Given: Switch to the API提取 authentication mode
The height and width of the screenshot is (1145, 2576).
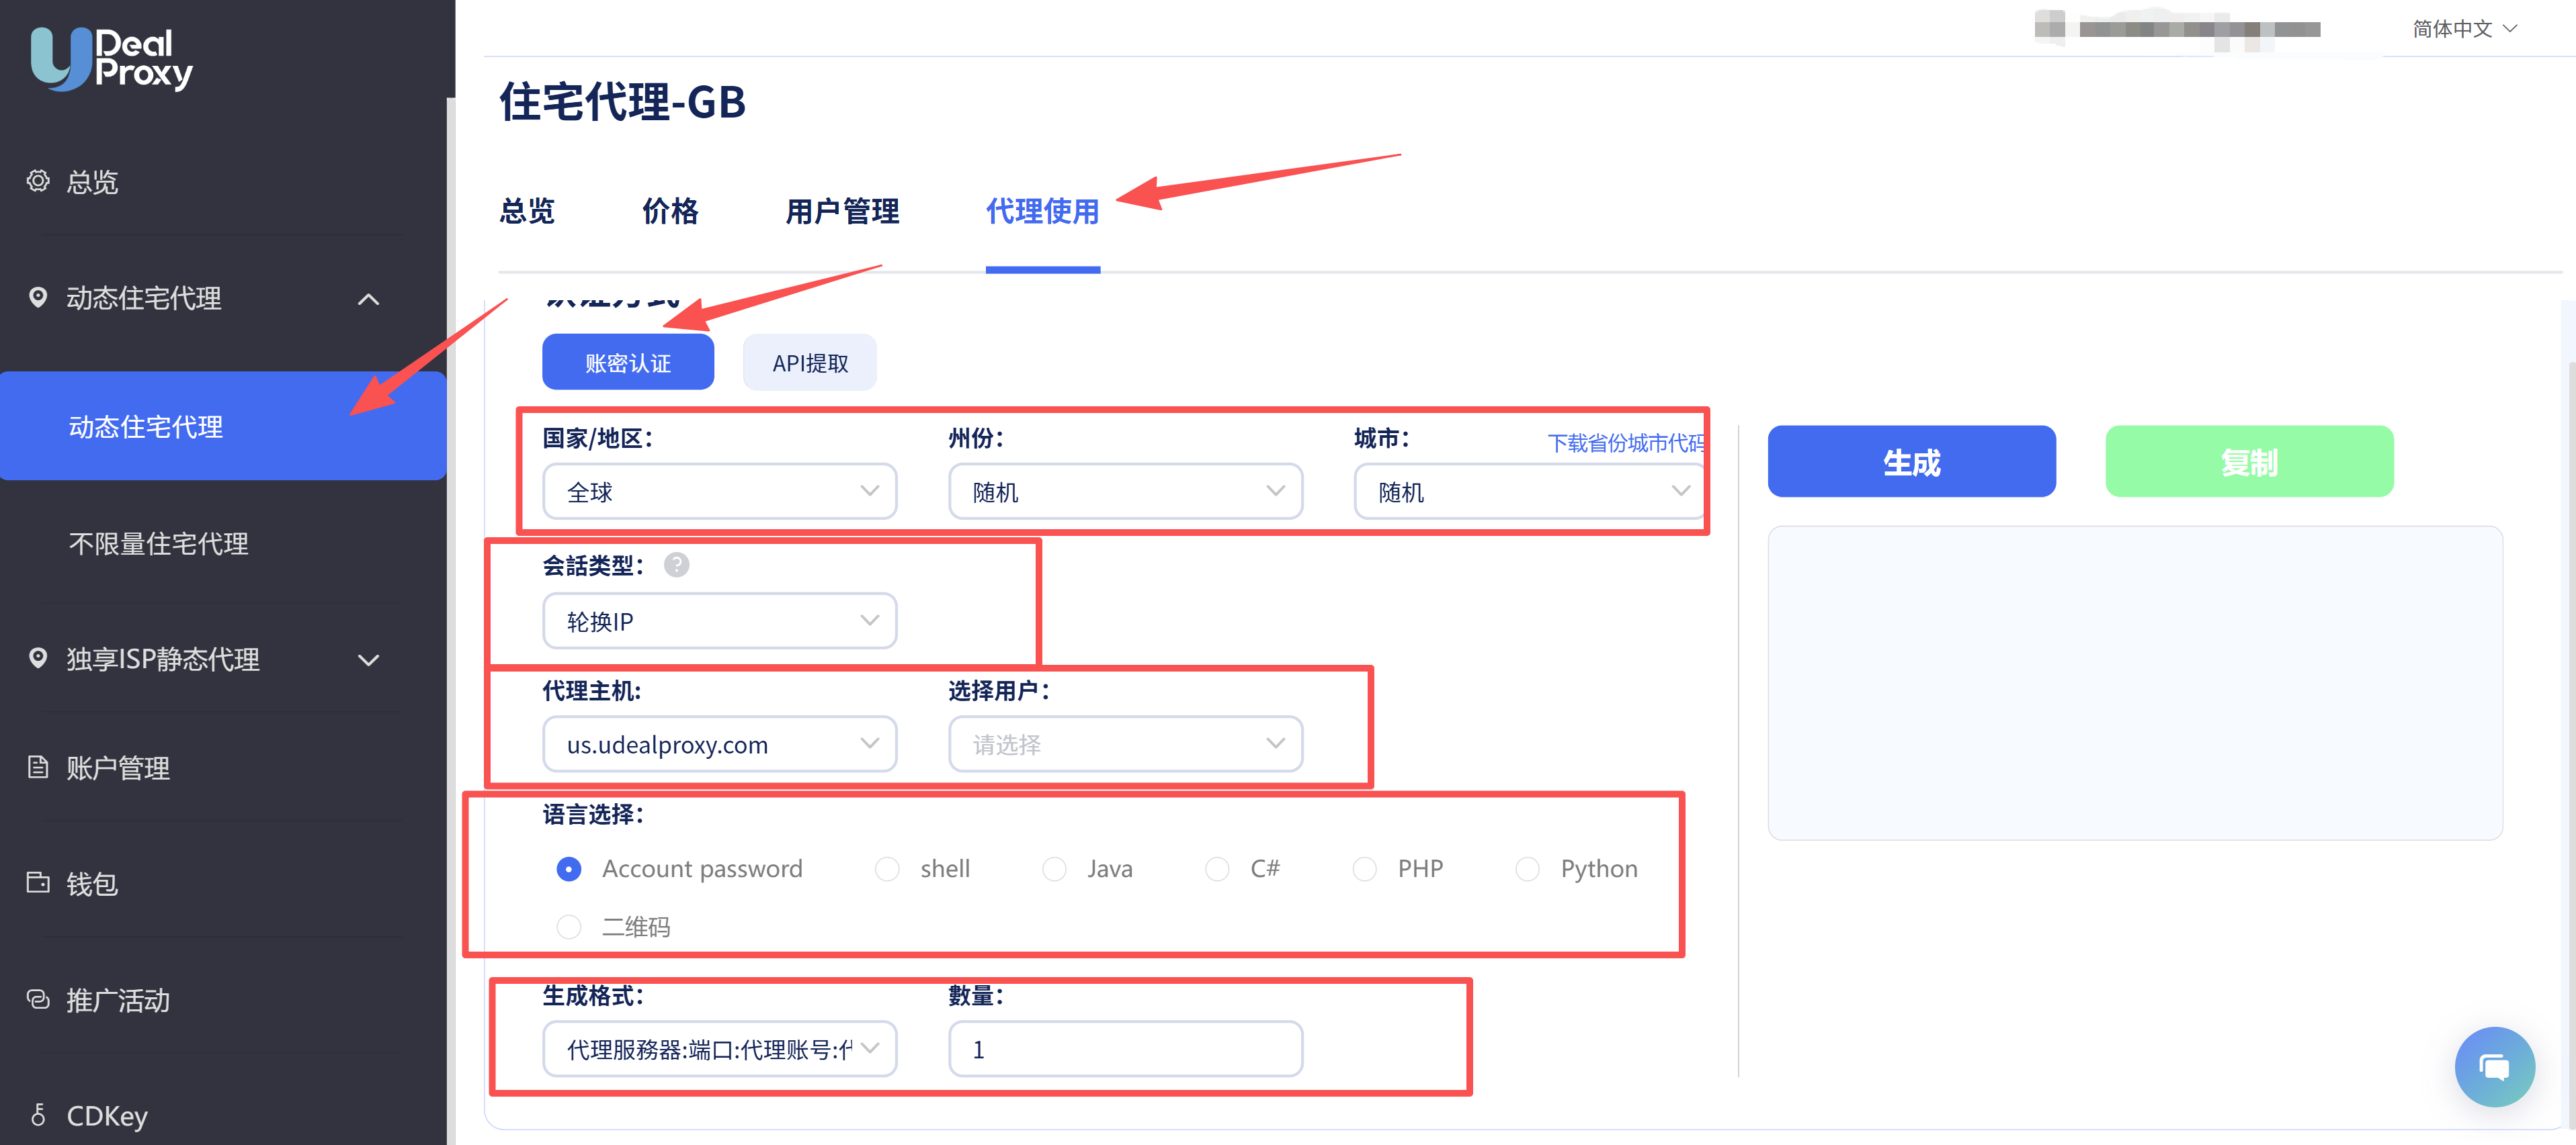Looking at the screenshot, I should tap(809, 363).
